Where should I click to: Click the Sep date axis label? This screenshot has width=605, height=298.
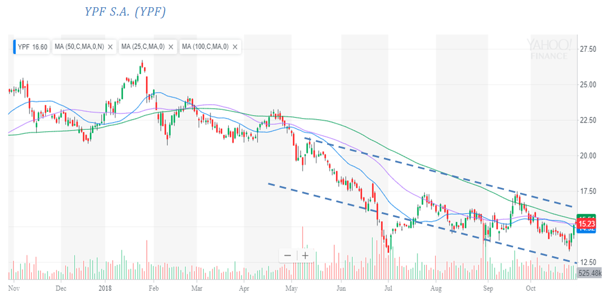[488, 287]
